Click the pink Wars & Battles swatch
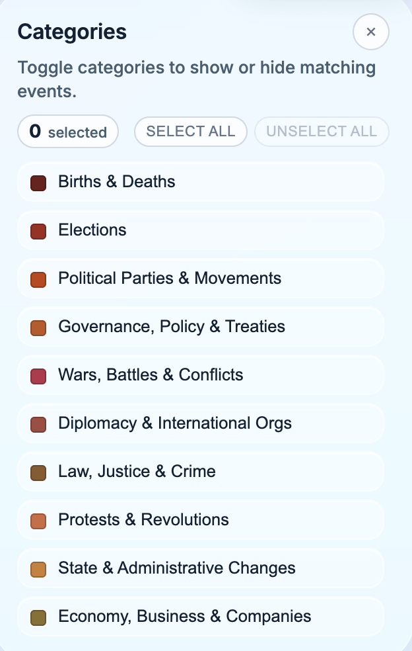412x651 pixels. [38, 375]
